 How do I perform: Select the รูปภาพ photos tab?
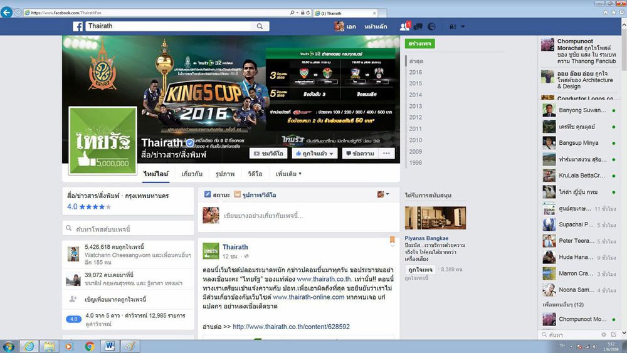click(x=225, y=174)
